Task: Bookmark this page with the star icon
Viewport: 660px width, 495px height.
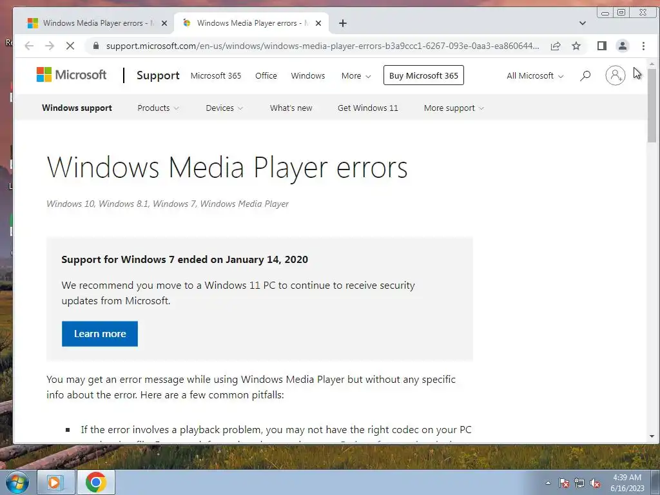Action: click(x=576, y=46)
